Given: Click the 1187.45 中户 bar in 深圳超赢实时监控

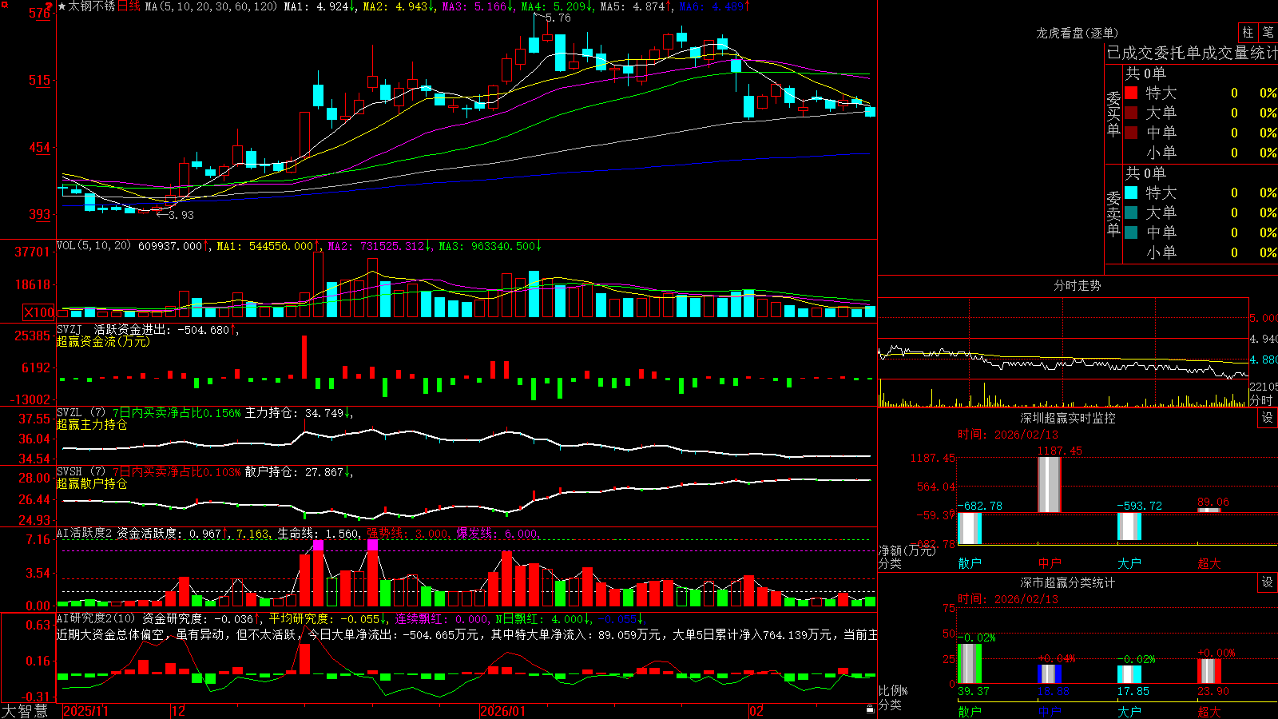Looking at the screenshot, I should coord(1049,485).
